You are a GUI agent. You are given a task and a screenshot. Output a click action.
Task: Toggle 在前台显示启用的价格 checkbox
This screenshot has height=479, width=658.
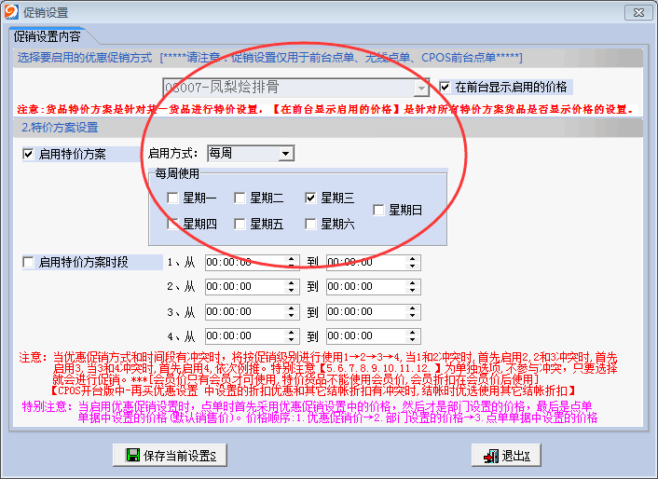click(445, 87)
